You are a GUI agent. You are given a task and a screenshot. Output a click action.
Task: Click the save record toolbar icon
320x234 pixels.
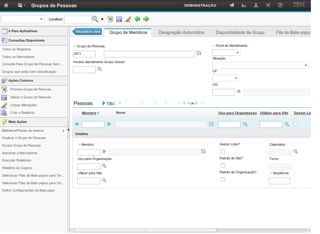coord(119,19)
